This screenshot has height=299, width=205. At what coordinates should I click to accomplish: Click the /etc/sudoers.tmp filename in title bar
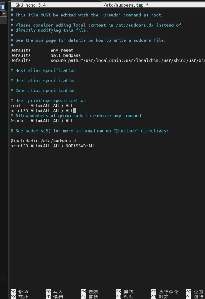pyautogui.click(x=123, y=5)
